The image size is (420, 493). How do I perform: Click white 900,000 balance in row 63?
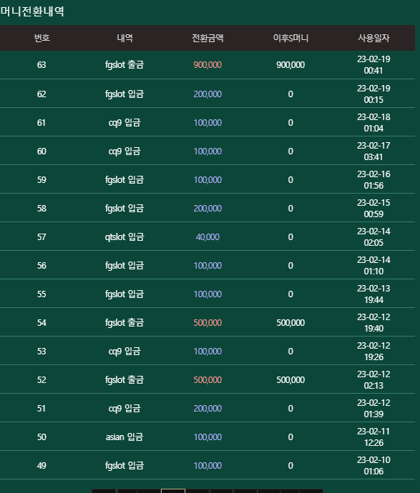290,65
